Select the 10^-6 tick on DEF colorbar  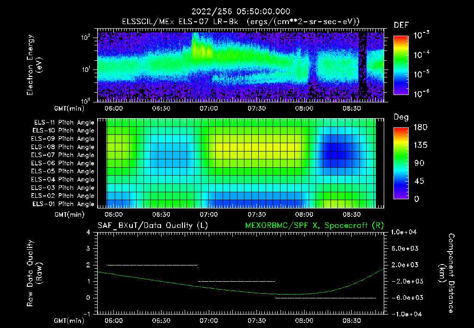[421, 94]
